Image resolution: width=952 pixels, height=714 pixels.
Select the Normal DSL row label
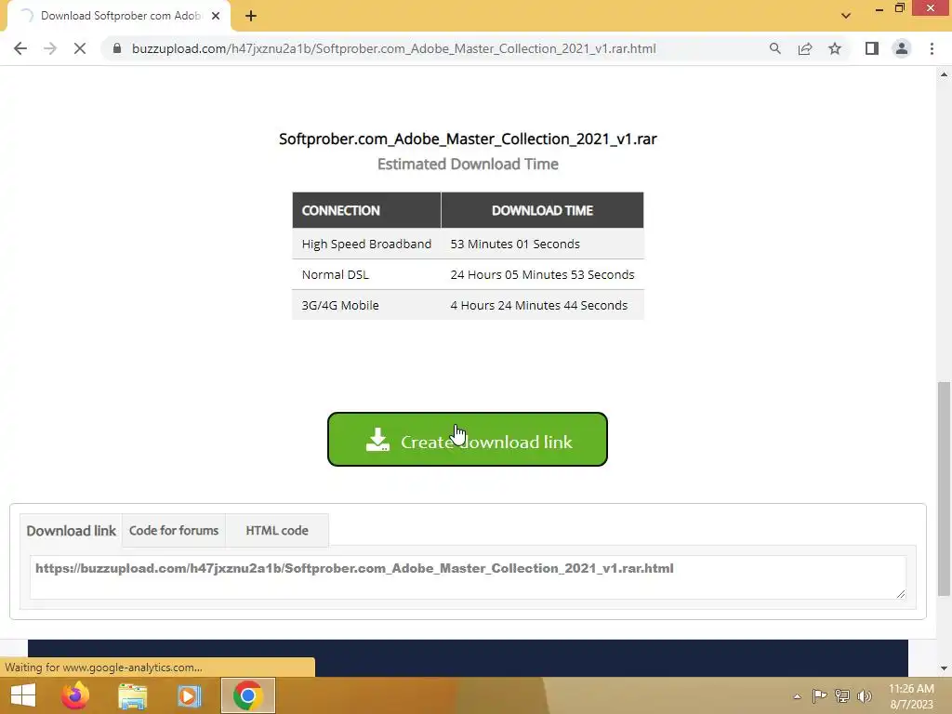click(335, 274)
